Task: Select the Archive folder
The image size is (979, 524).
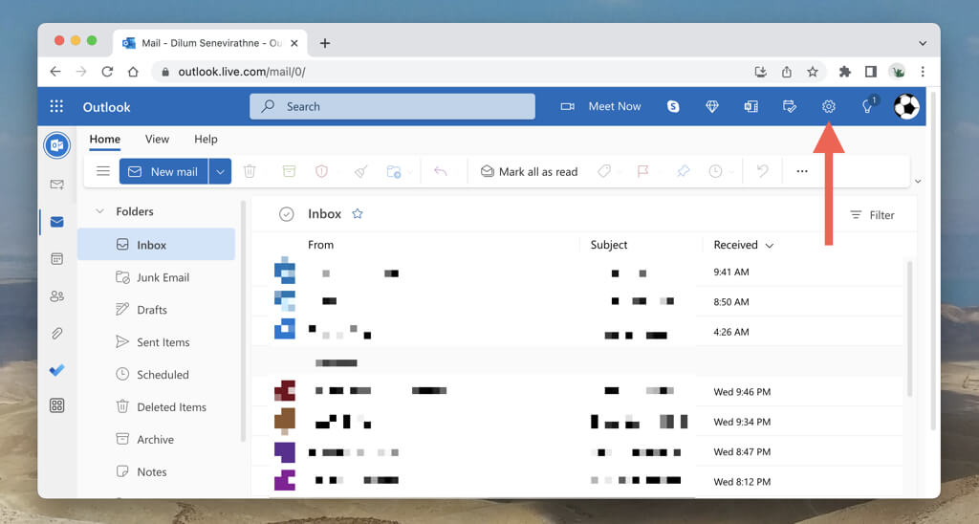Action: pyautogui.click(x=156, y=440)
